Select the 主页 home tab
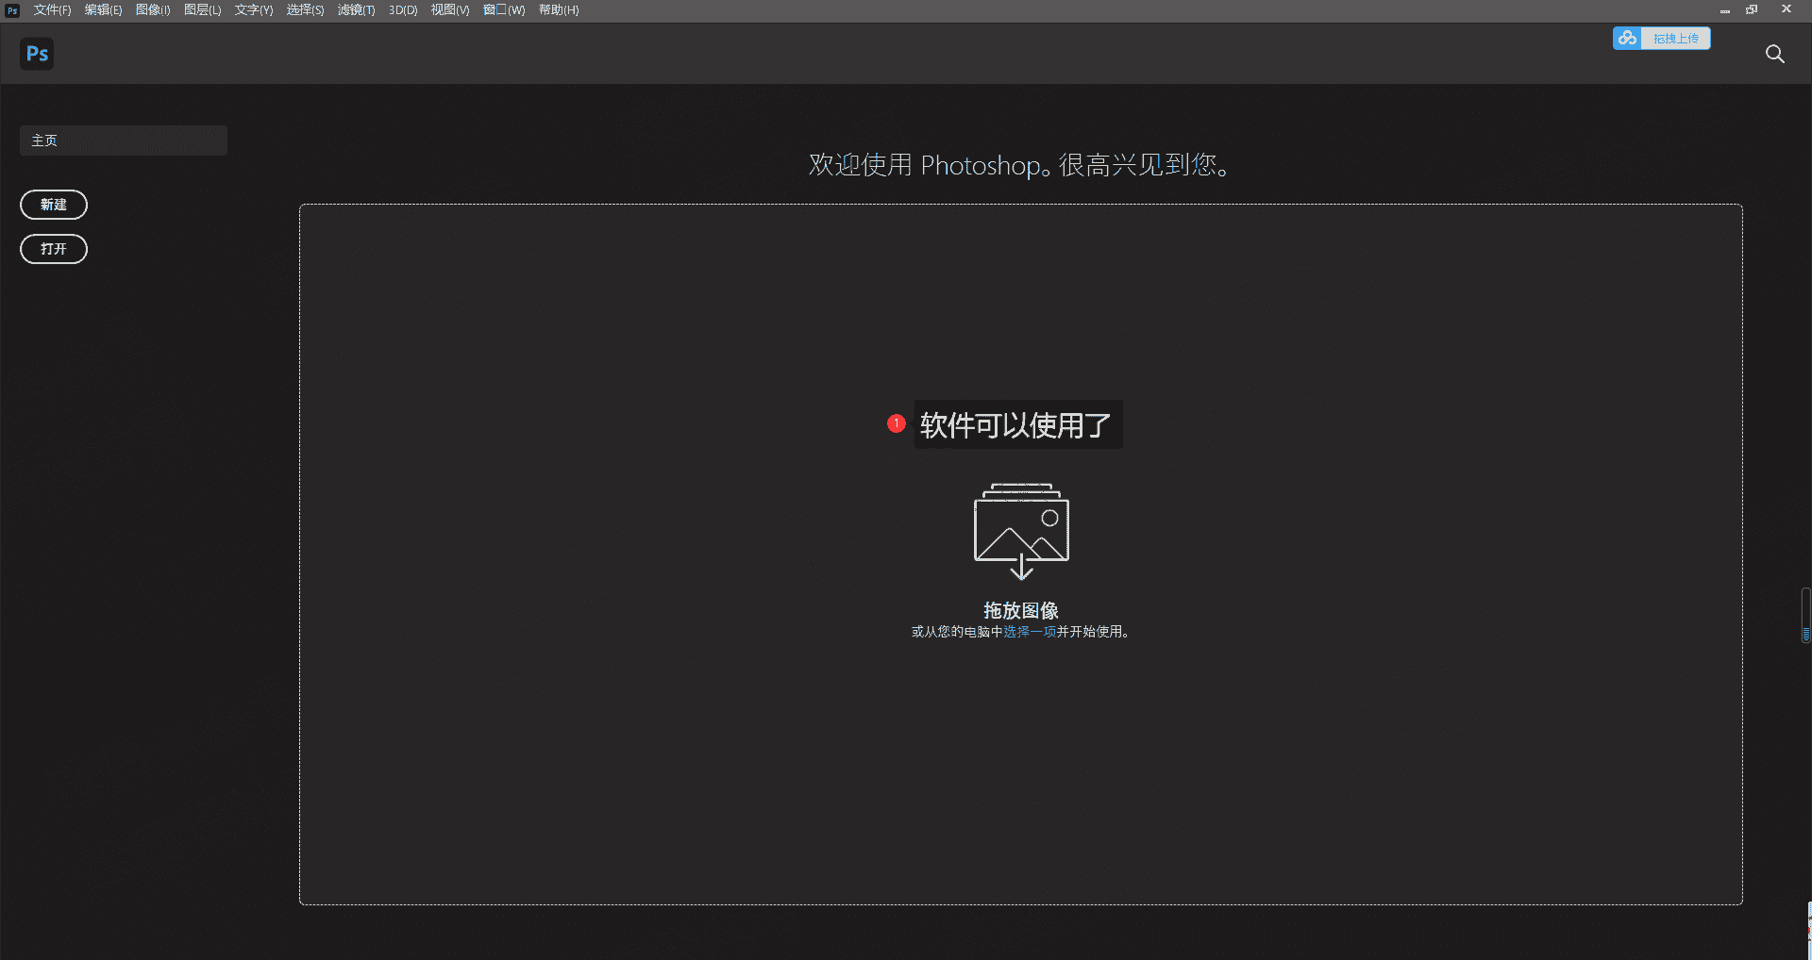Viewport: 1812px width, 960px height. (124, 141)
